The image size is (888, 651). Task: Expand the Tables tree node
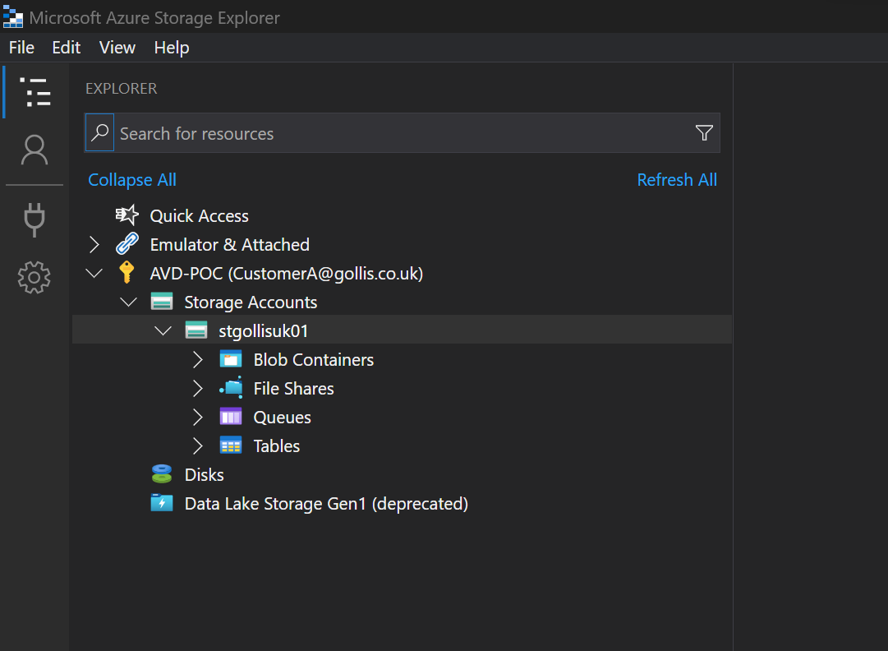point(197,446)
